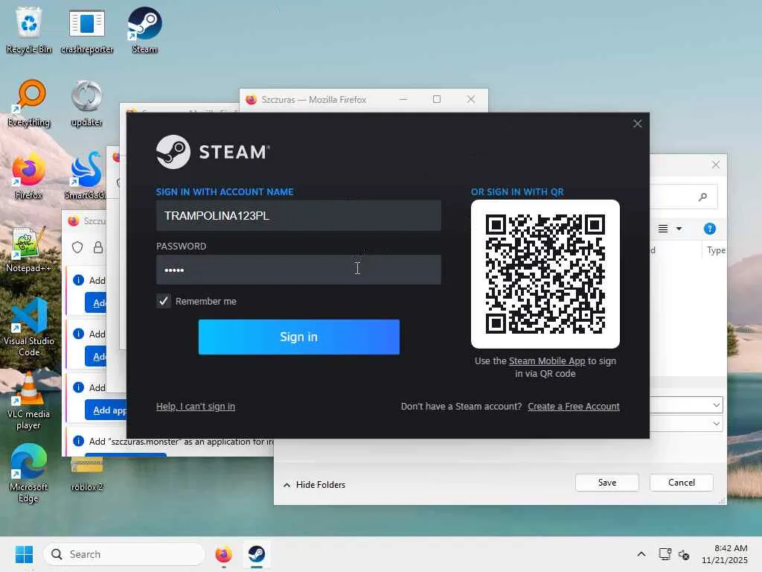Open the taskbar clock and date

click(724, 554)
